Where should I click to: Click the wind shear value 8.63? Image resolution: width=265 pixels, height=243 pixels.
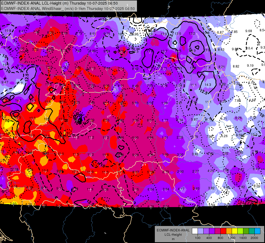tap(221, 50)
